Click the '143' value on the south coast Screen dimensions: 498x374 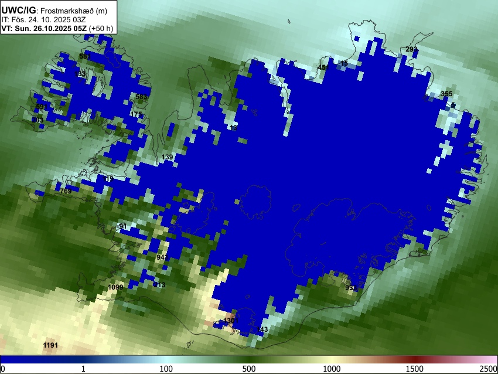click(262, 329)
